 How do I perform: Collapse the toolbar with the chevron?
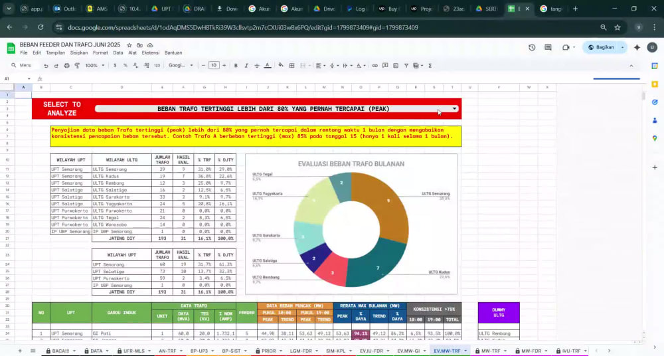[x=631, y=66]
